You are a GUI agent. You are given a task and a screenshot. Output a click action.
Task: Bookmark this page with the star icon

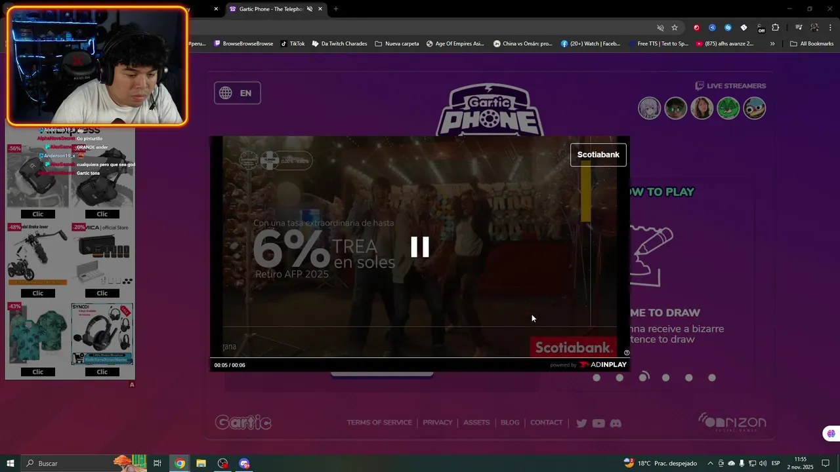[x=674, y=28]
